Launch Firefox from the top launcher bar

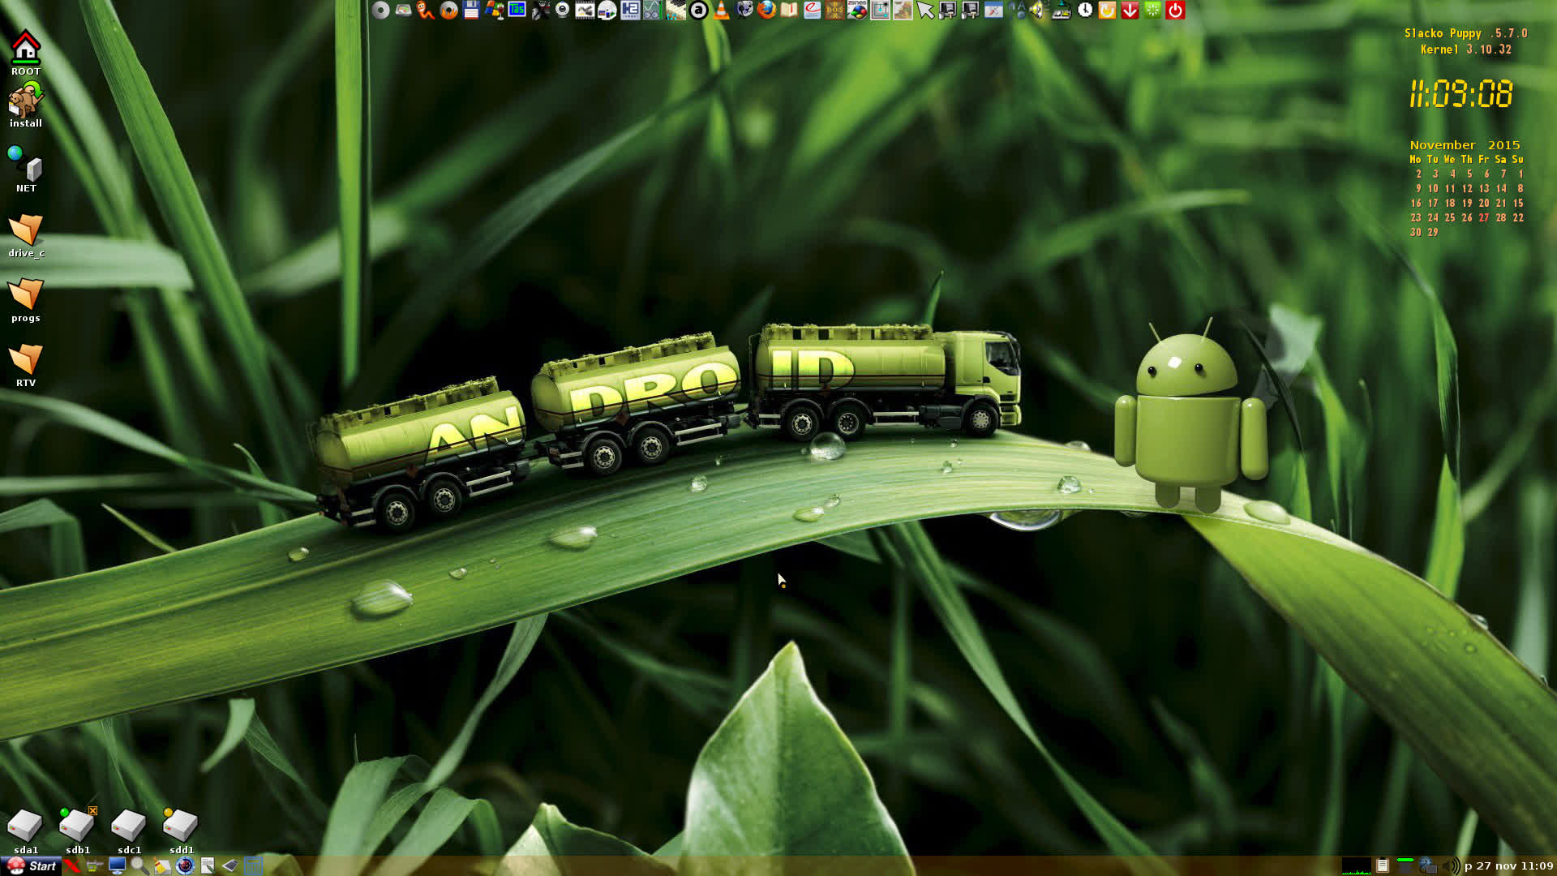coord(766,10)
